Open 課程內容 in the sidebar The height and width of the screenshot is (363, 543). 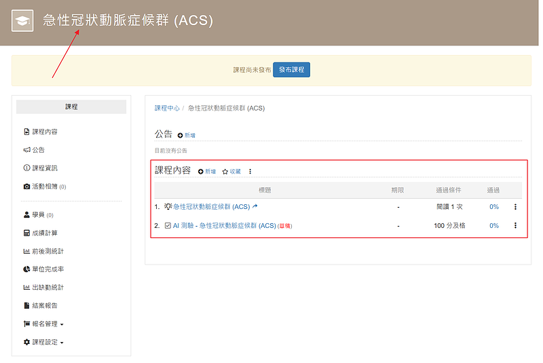[x=44, y=132]
